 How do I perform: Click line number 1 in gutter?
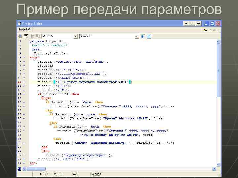pos(20,41)
